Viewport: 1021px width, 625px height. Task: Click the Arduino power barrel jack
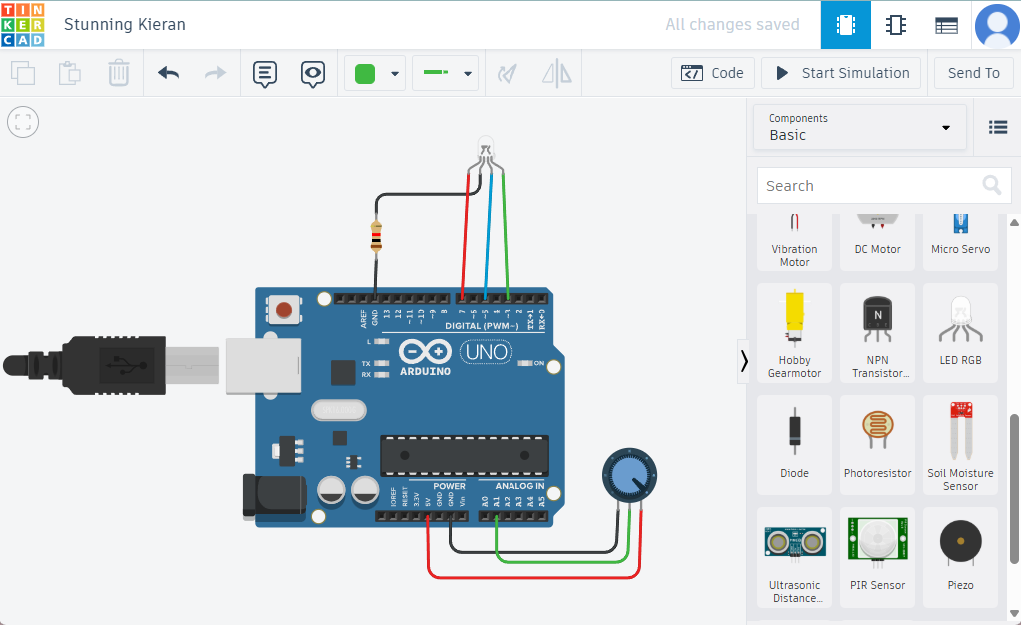(274, 497)
